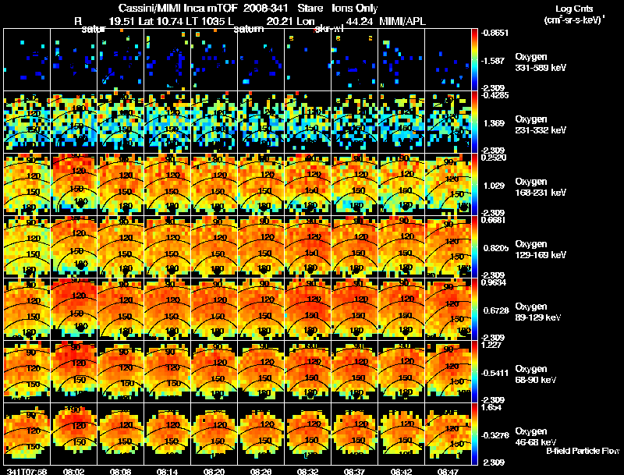This screenshot has height=475, width=624.
Task: Select the 68-90 keV panel at 08:26
Action: click(x=261, y=371)
